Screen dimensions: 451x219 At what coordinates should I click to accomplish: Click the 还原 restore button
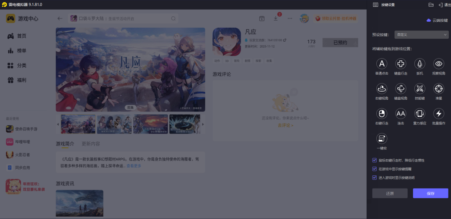tap(390, 193)
